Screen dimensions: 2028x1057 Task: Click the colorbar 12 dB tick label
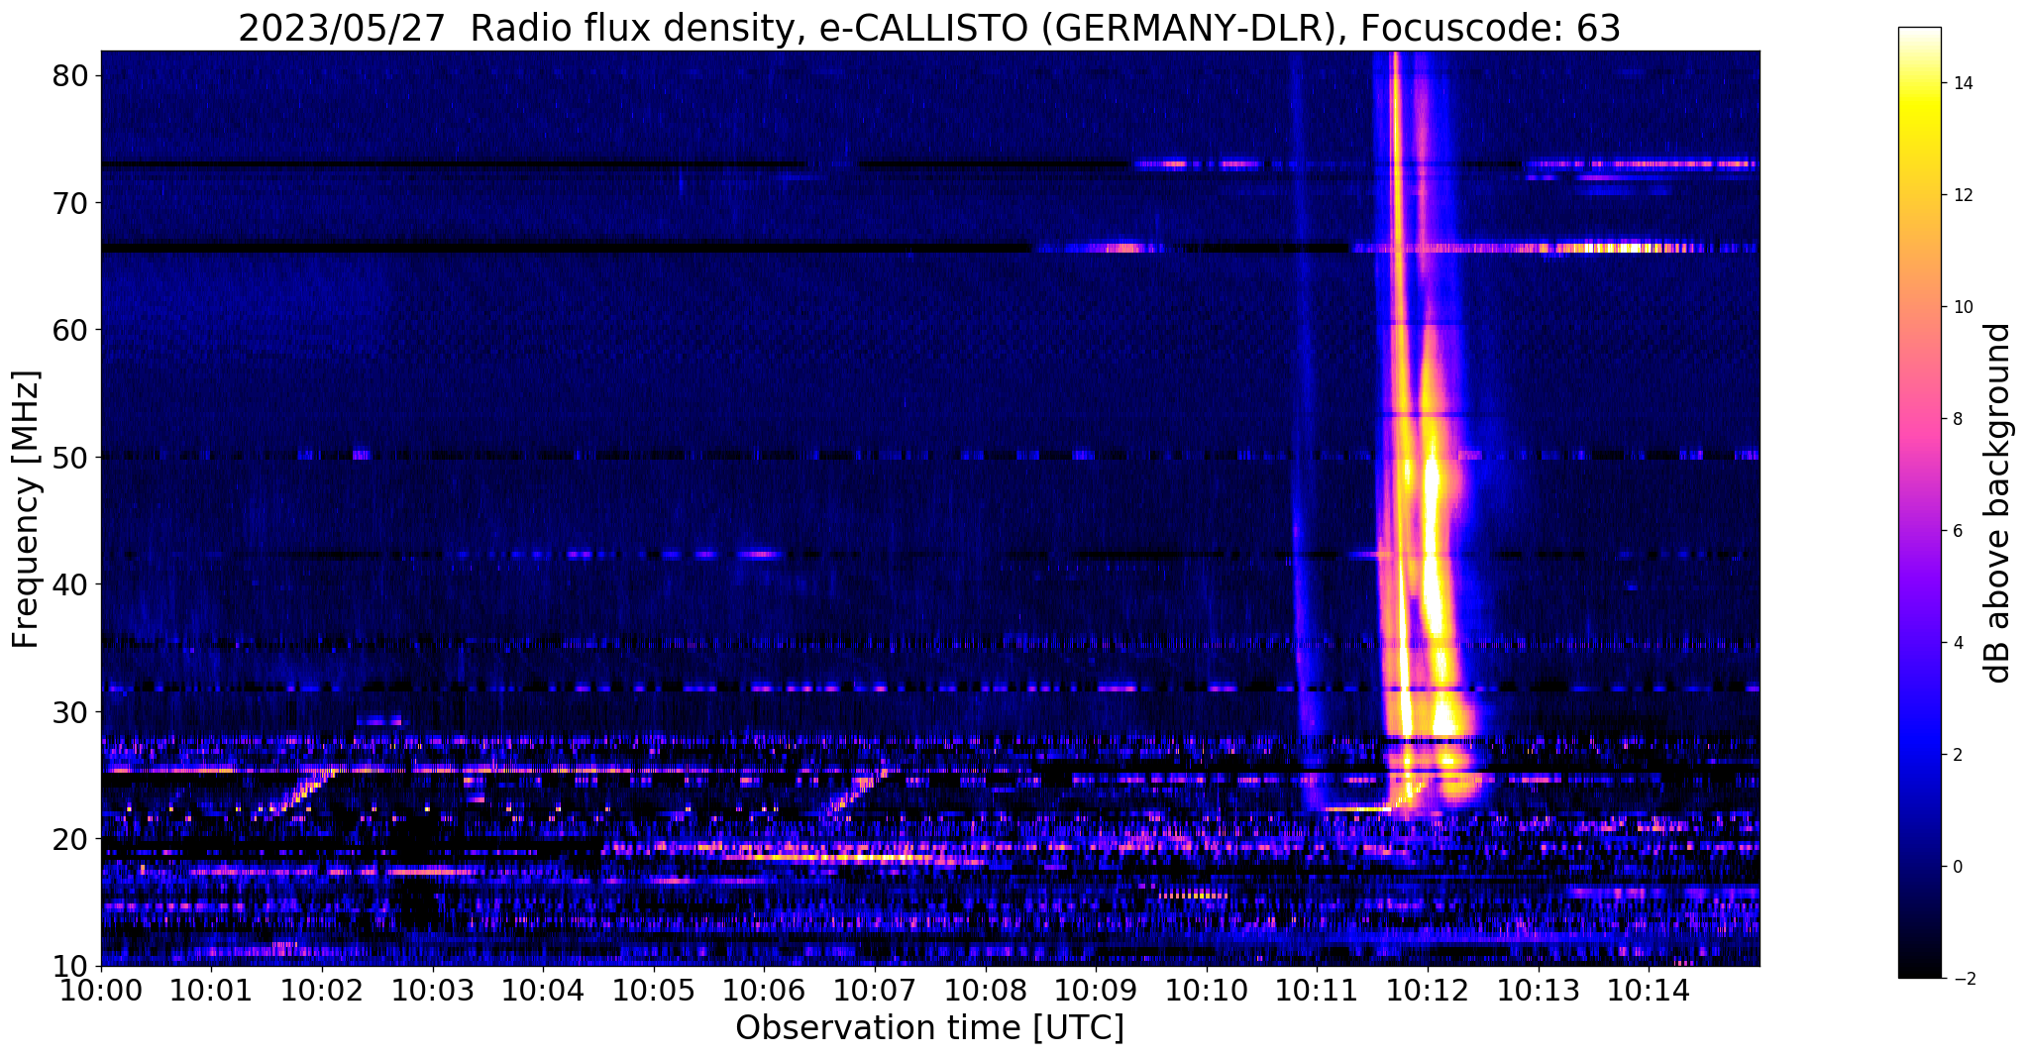coord(1963,195)
